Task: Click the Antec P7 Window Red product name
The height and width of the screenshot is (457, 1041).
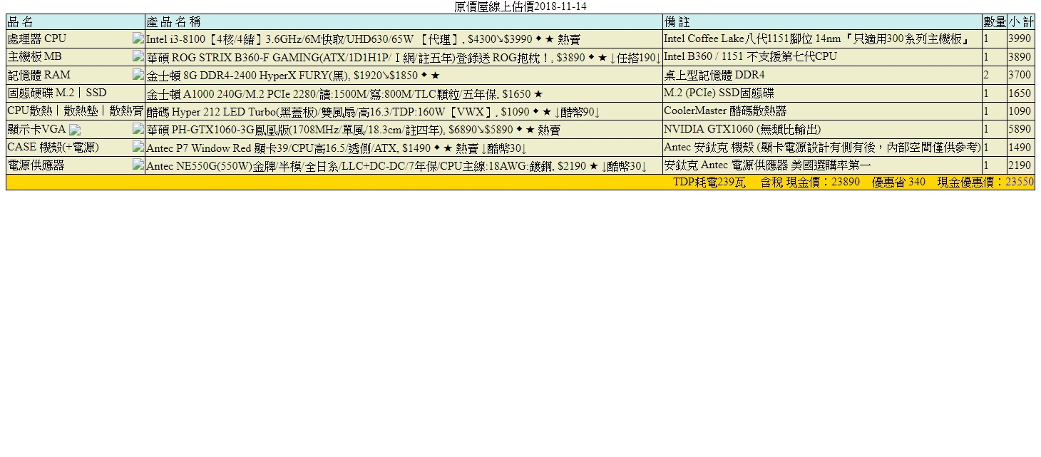Action: pyautogui.click(x=337, y=148)
